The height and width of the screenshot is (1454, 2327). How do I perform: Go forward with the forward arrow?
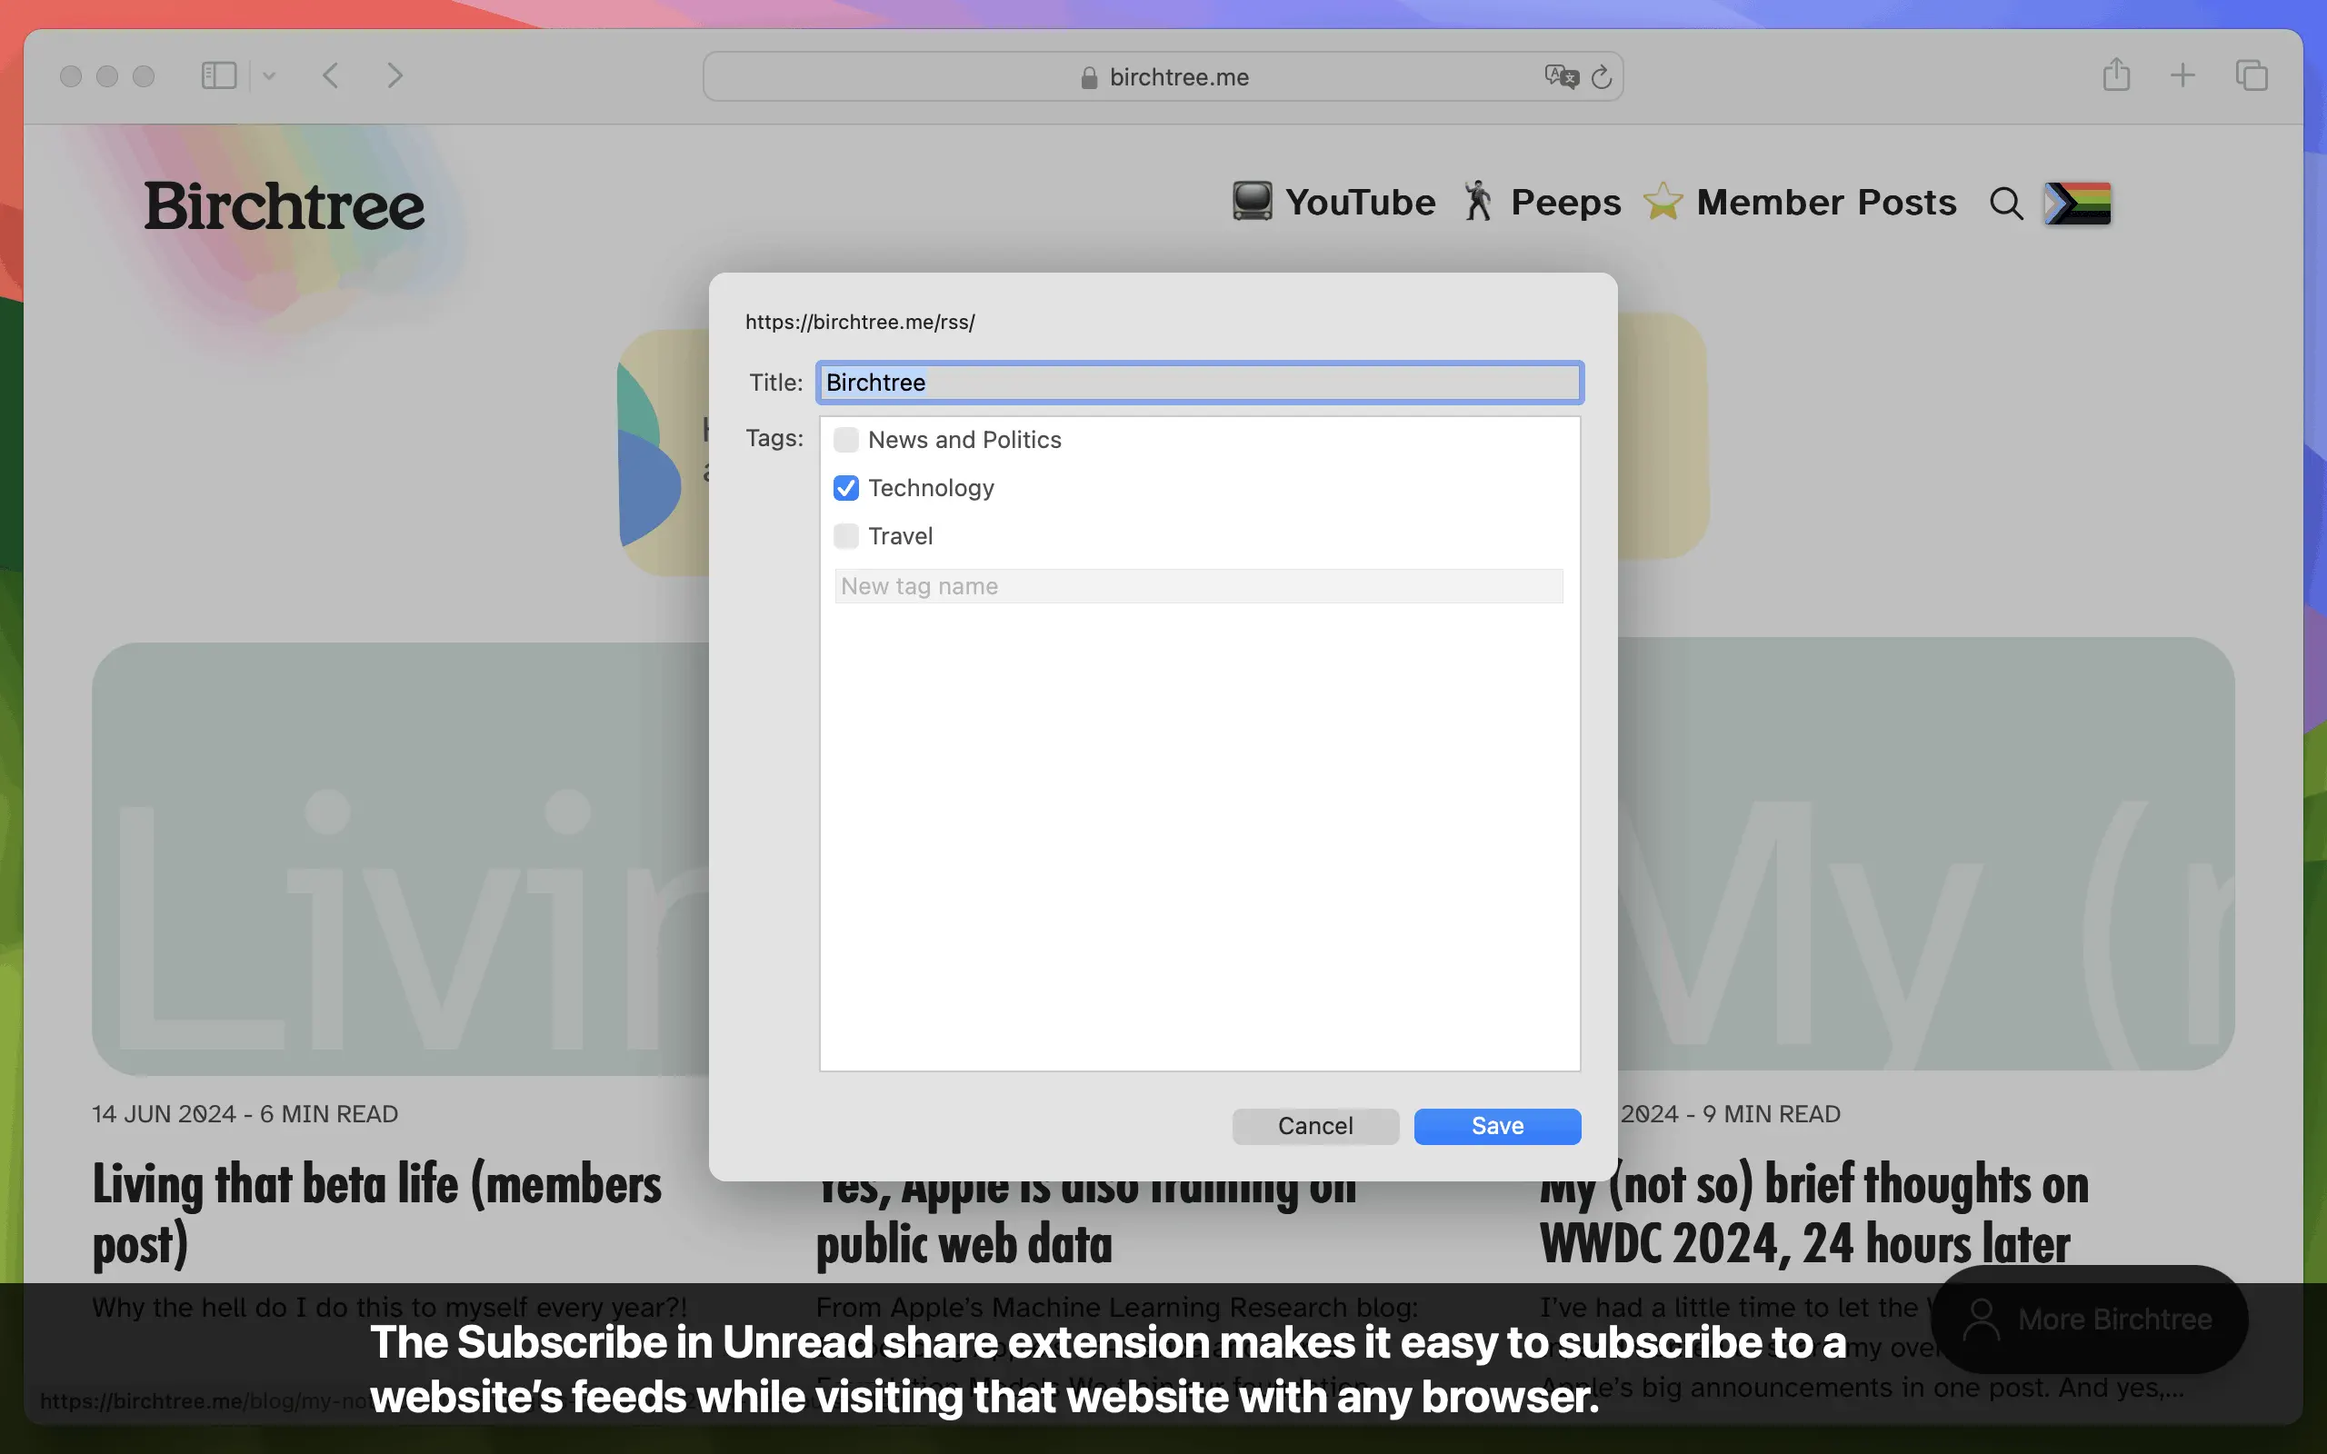pyautogui.click(x=394, y=76)
